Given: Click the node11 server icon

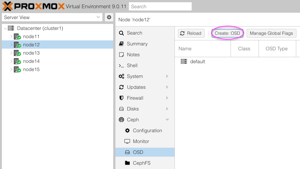Looking at the screenshot, I should coord(17,37).
